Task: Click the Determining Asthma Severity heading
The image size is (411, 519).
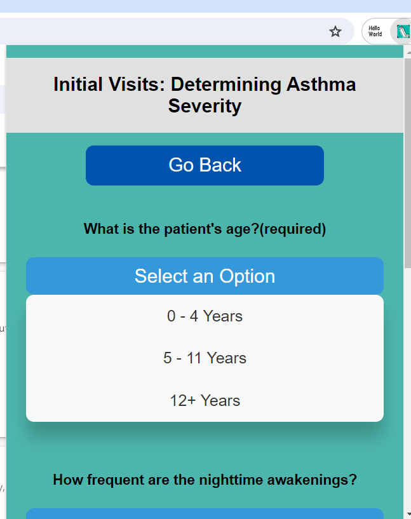Action: [205, 95]
